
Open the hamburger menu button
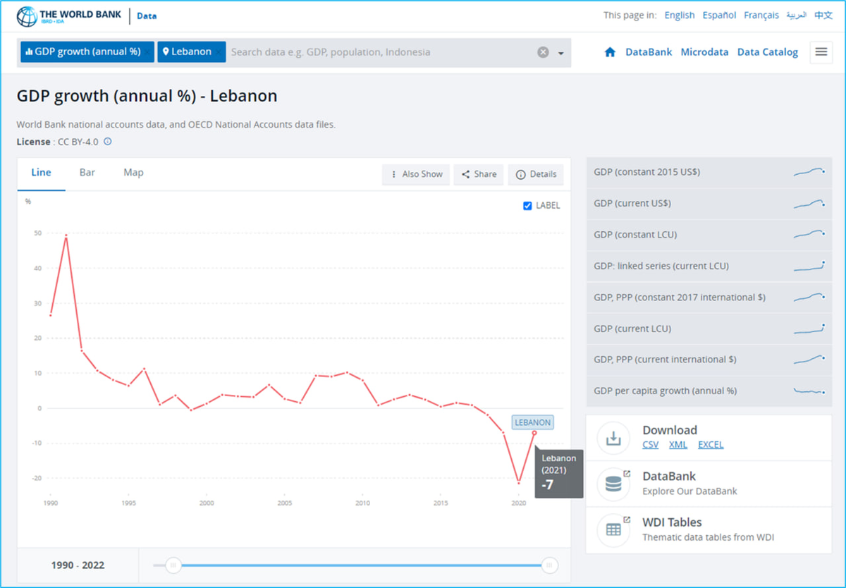(x=821, y=52)
